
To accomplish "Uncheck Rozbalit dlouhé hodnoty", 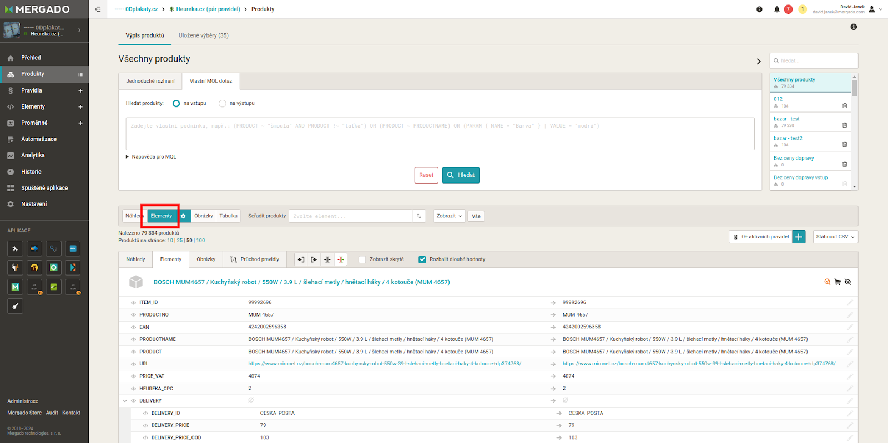I will 422,259.
